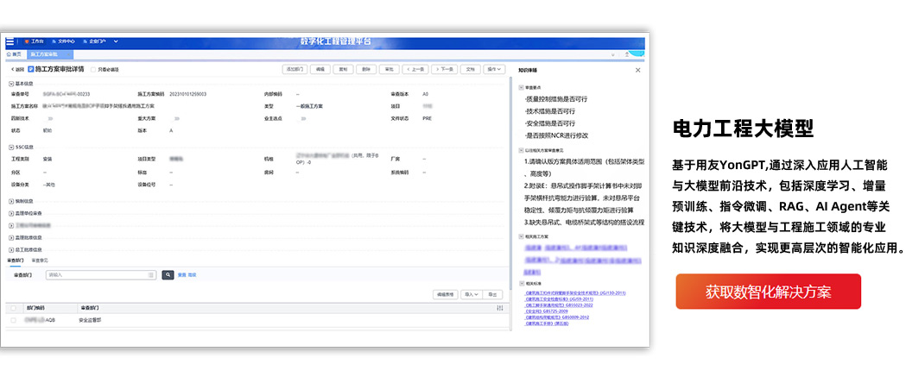Click the 施工方案编码 value 202310101259003
The image size is (906, 383).
187,93
